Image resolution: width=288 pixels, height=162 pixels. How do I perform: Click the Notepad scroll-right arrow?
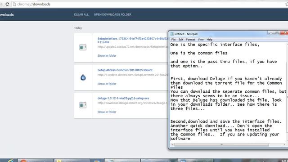284,145
